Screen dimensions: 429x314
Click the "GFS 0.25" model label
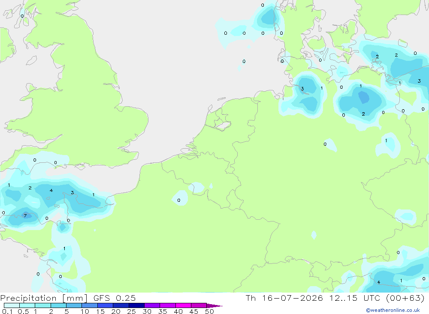(x=115, y=298)
